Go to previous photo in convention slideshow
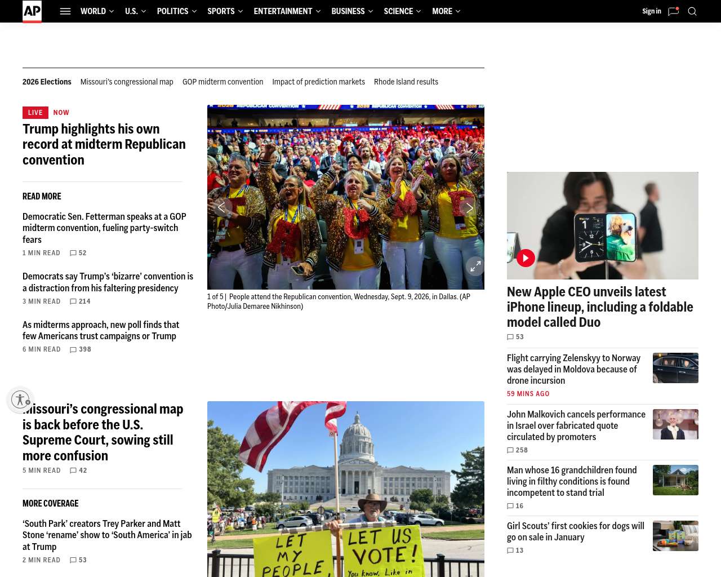 (x=222, y=208)
